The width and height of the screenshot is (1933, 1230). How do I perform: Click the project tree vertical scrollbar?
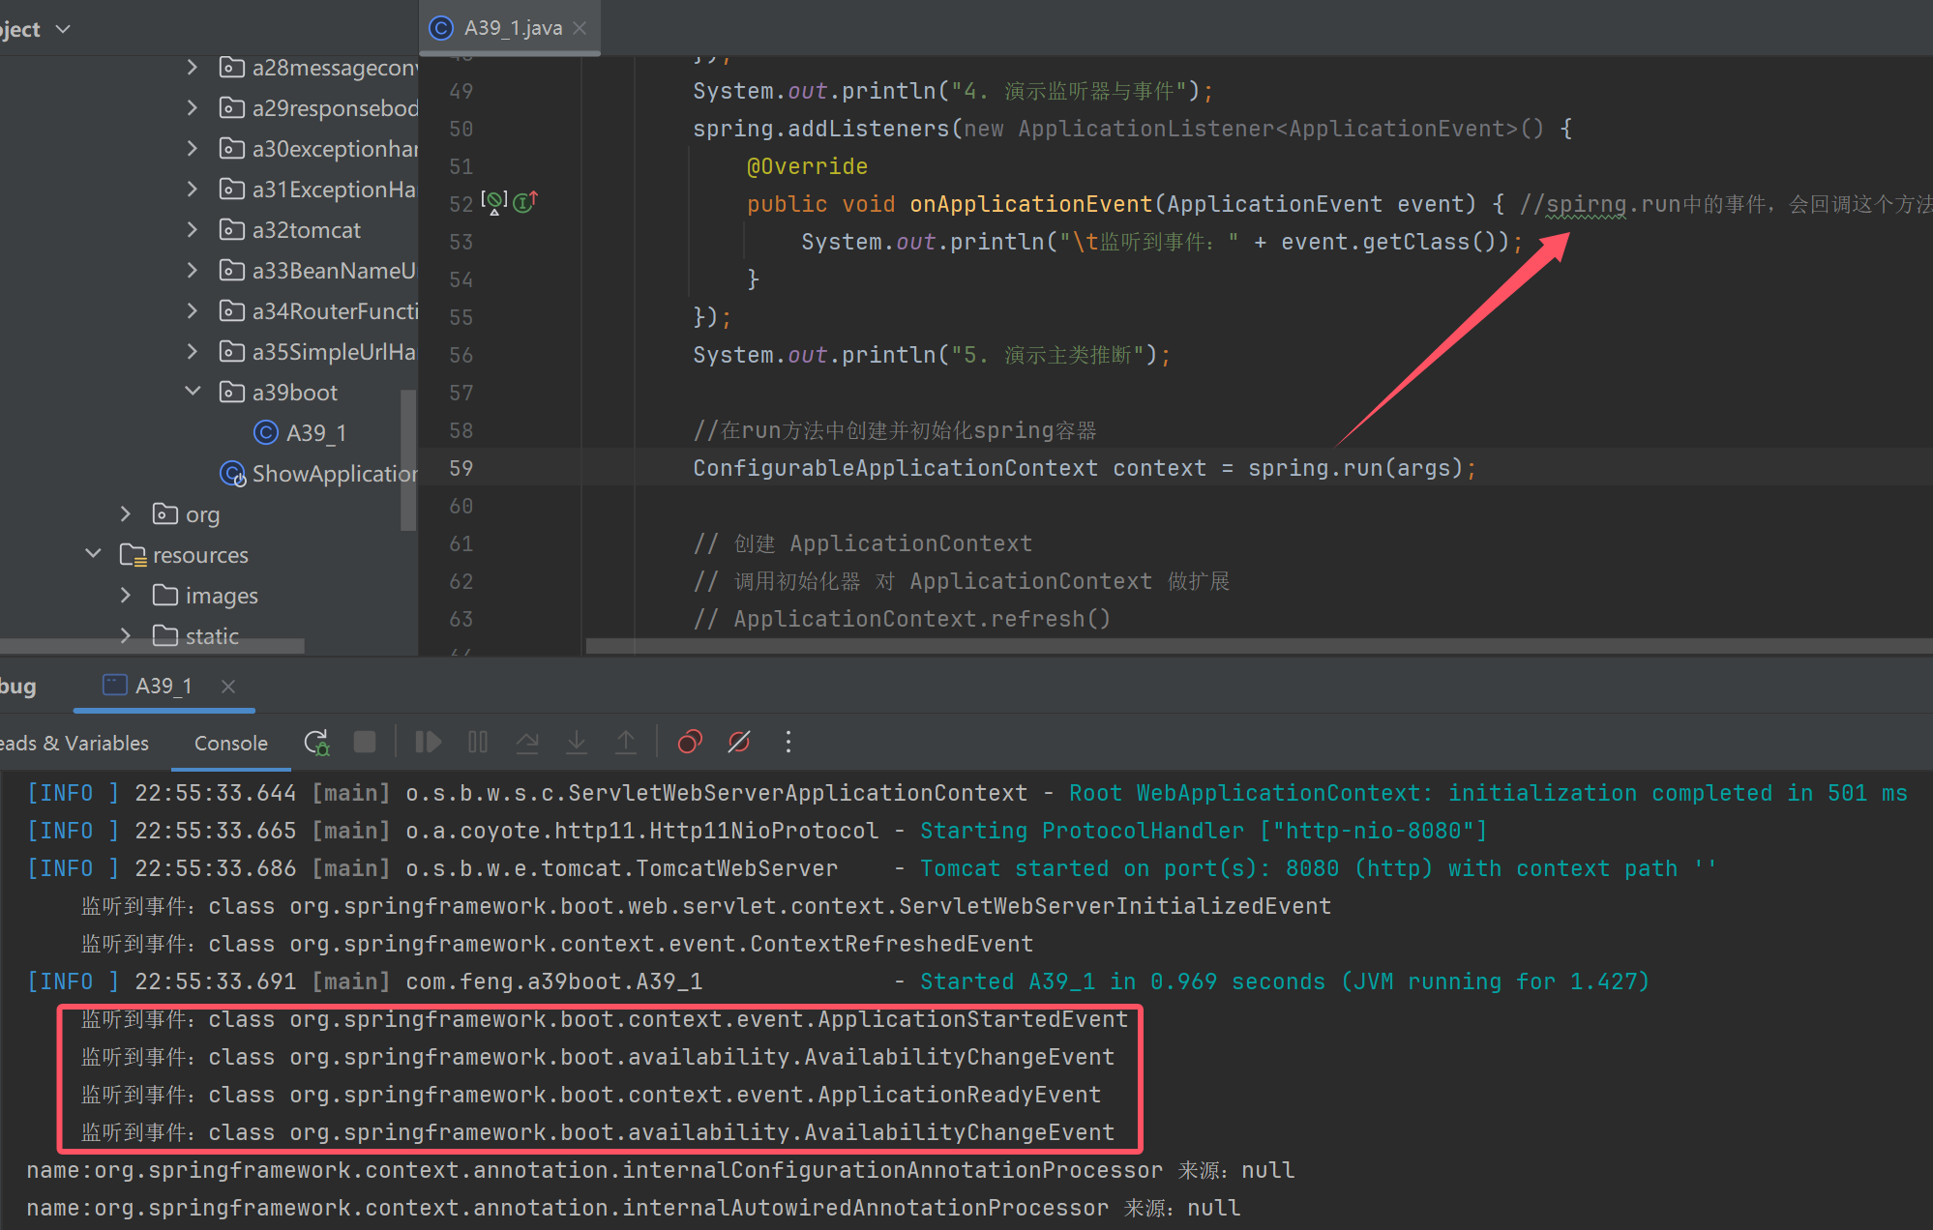(x=408, y=460)
